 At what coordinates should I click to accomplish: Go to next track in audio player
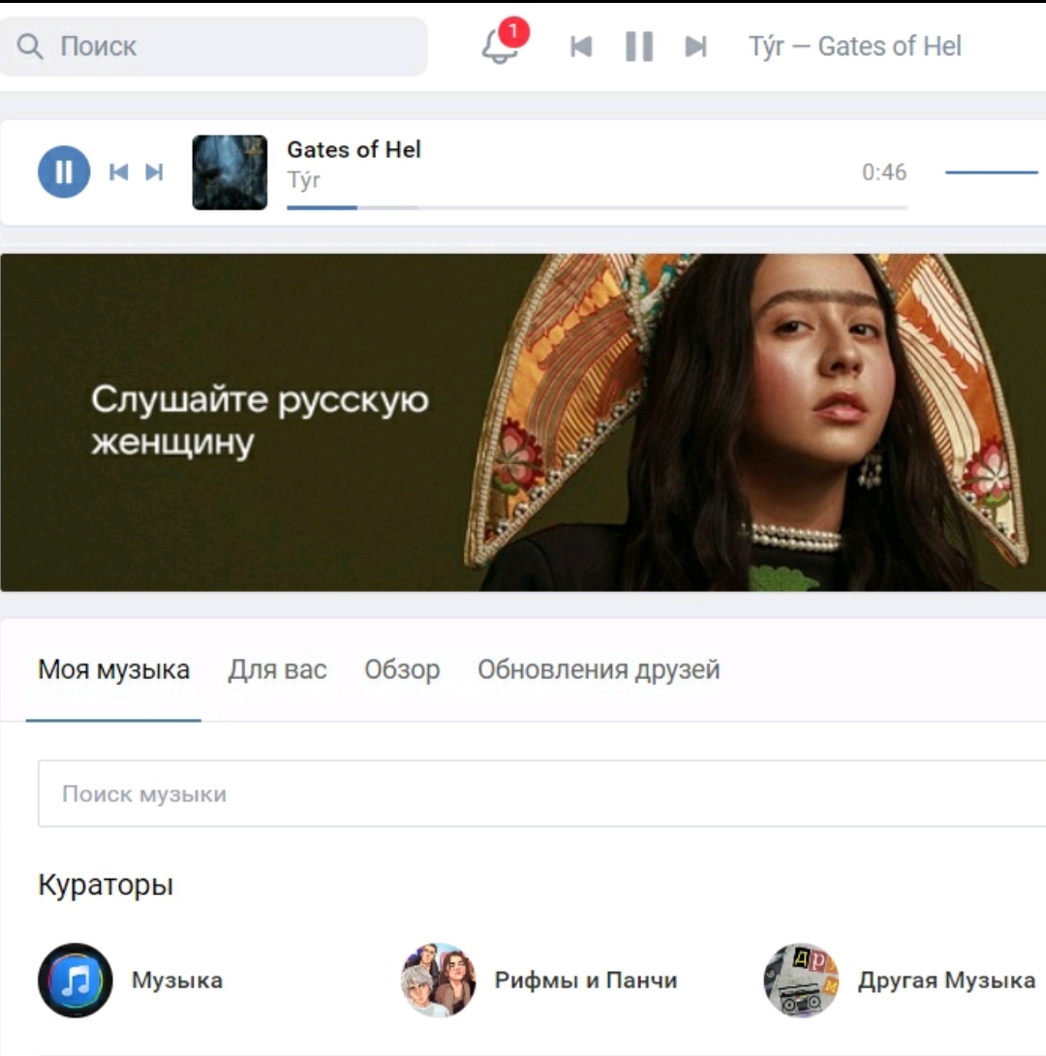[x=154, y=172]
